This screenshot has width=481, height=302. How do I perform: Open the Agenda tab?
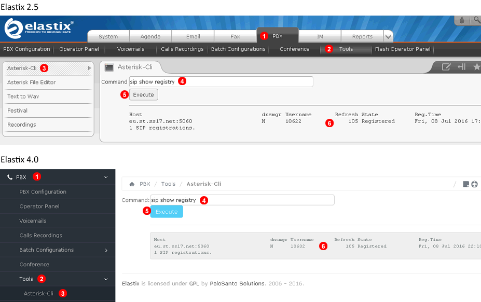150,36
